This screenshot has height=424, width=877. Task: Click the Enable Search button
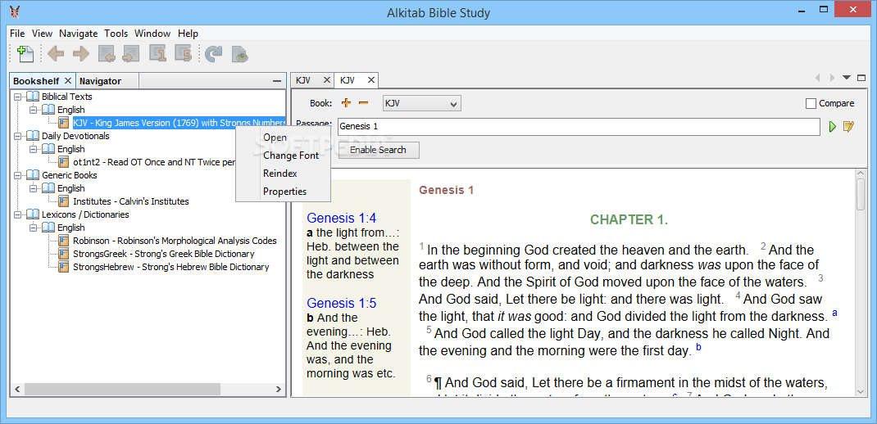(x=378, y=150)
